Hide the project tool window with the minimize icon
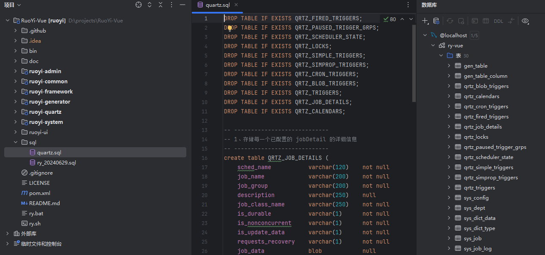This screenshot has width=545, height=255. (x=183, y=5)
